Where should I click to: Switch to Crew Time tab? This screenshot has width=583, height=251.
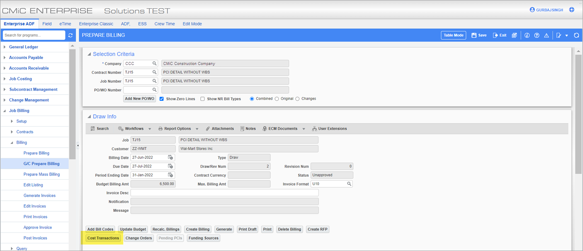pyautogui.click(x=165, y=24)
